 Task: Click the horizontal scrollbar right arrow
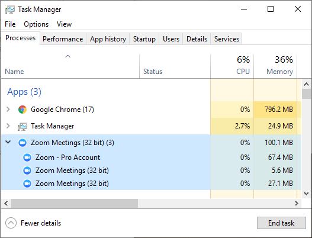[x=297, y=204]
